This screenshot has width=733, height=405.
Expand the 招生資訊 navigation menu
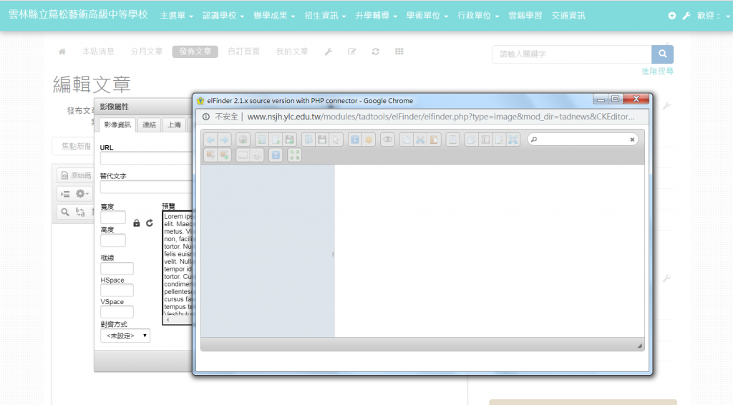pos(325,16)
